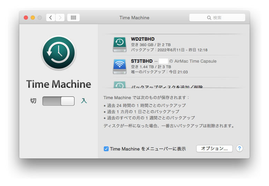Viewport: 269px width, 186px height.
Task: Toggle the Time Machine on/off switch
Action: pyautogui.click(x=58, y=101)
